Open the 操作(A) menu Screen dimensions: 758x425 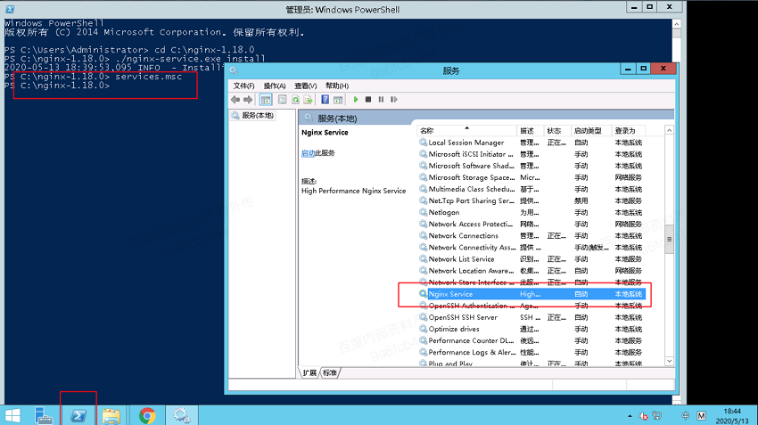[275, 86]
